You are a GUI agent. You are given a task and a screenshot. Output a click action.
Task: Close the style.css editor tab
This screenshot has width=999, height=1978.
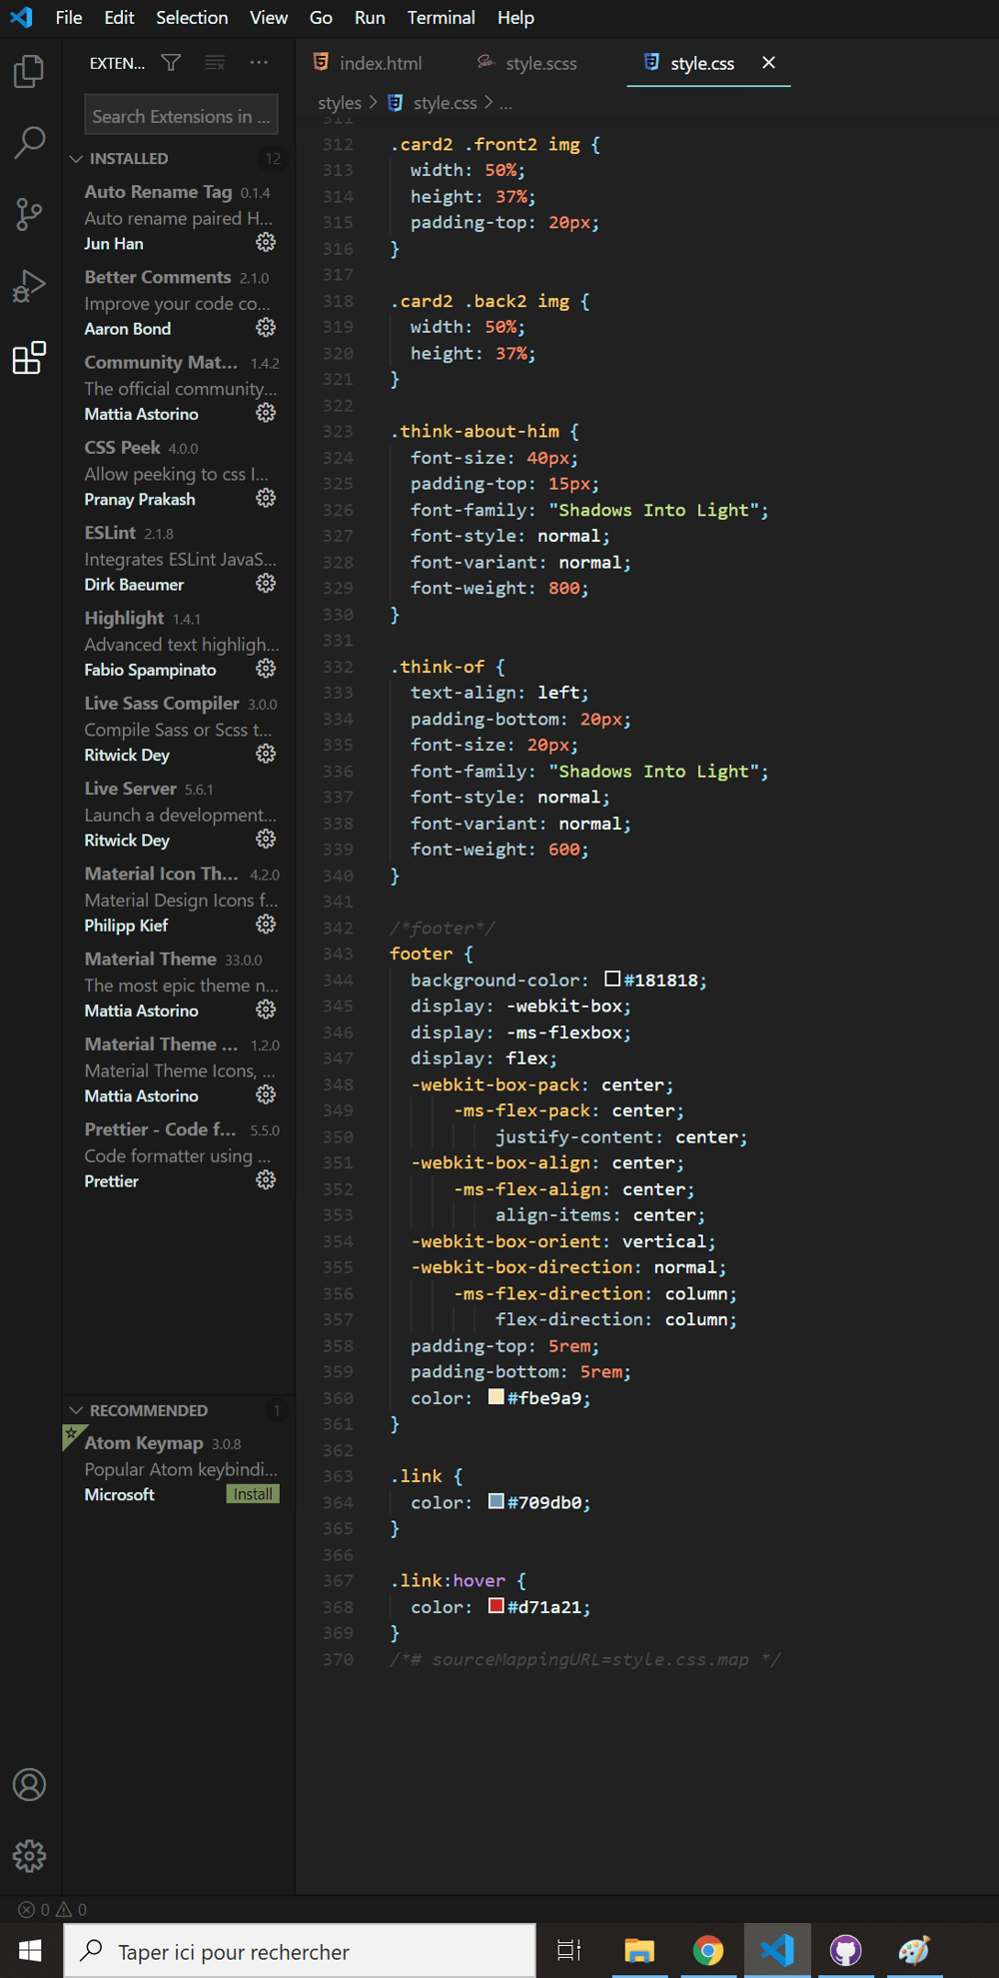768,62
